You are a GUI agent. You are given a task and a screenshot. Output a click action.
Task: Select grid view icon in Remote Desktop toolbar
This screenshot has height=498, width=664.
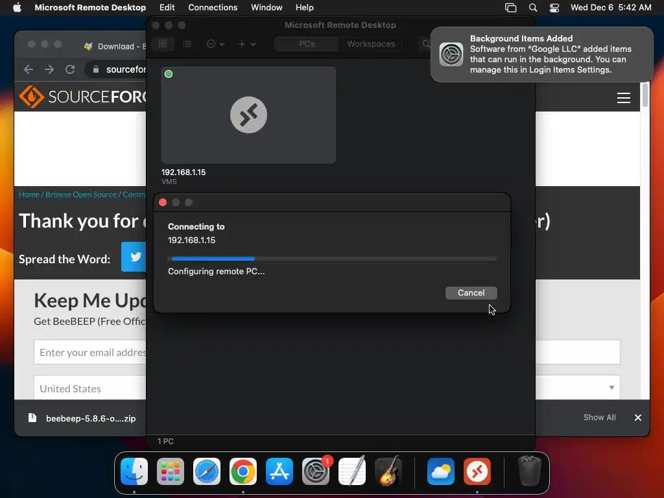163,43
